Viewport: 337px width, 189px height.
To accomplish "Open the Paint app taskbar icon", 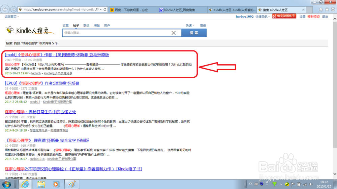I will point(71,184).
